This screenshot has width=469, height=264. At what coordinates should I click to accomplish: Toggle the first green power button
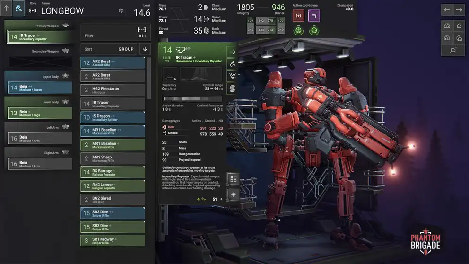[x=298, y=31]
